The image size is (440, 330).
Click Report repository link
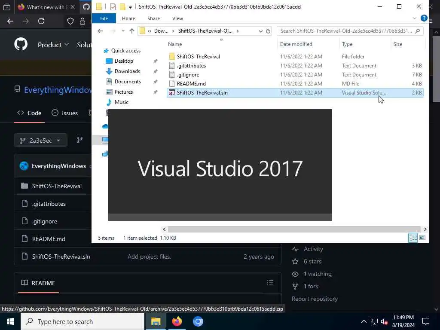(315, 299)
